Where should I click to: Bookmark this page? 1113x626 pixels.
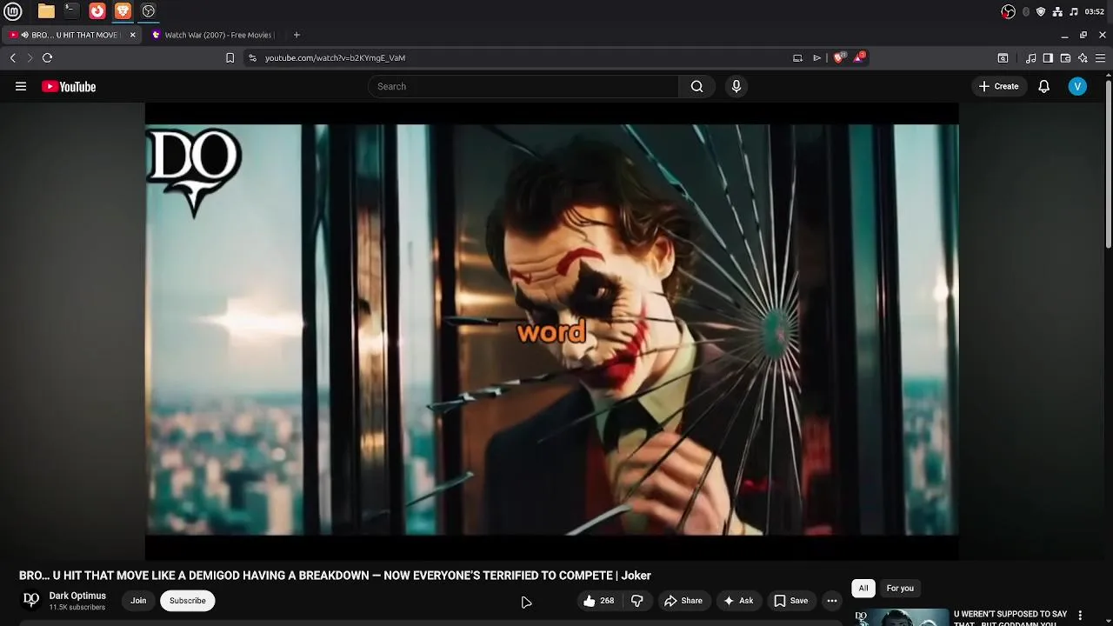230,57
